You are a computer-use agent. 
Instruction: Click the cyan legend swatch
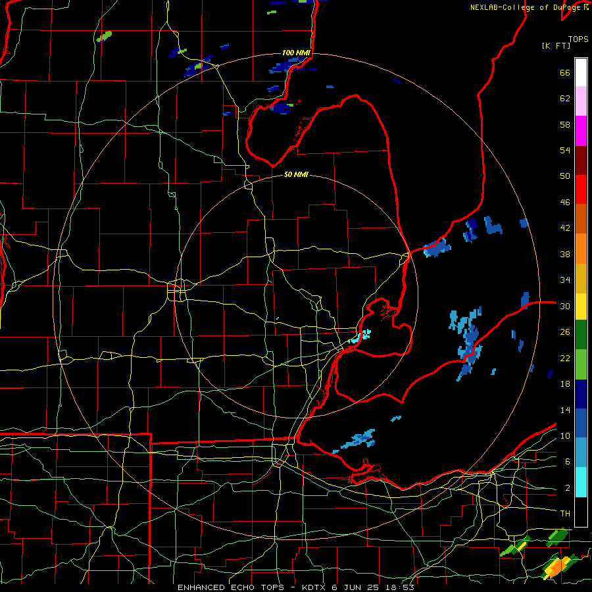[x=581, y=482]
